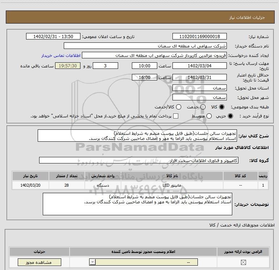This screenshot has width=279, height=270.
Task: Click the الزامی بودن ارائه مجوز column header
Action: 243,252
